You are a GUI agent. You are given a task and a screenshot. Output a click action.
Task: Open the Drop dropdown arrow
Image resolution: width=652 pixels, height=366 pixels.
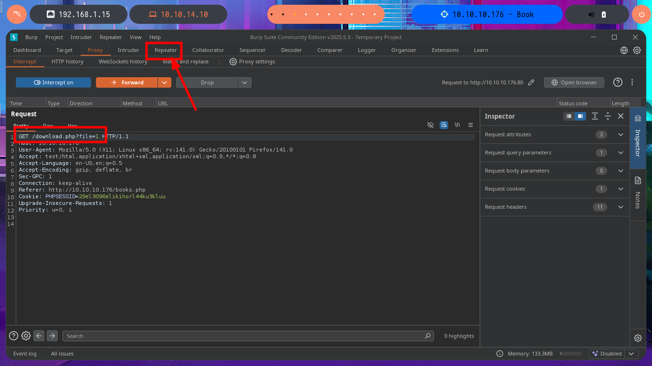pyautogui.click(x=245, y=82)
